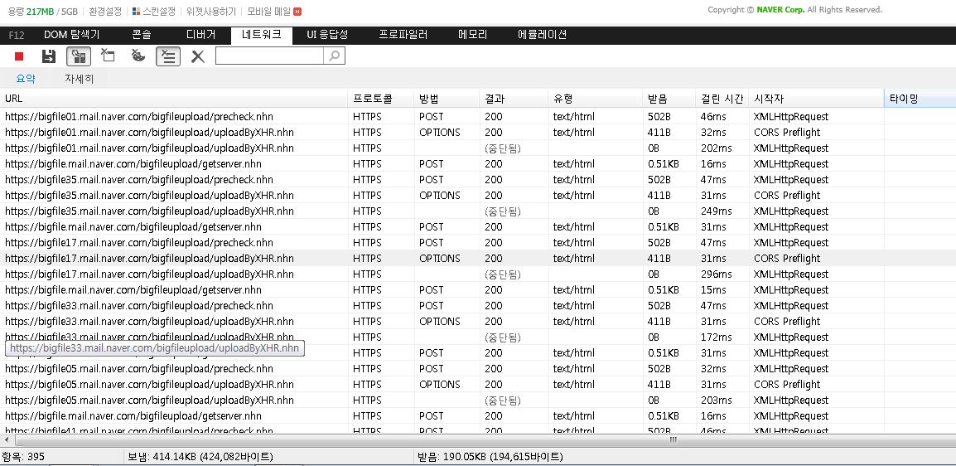Focus the network filter search box
Viewport: 956px width, 466px height.
click(x=269, y=56)
